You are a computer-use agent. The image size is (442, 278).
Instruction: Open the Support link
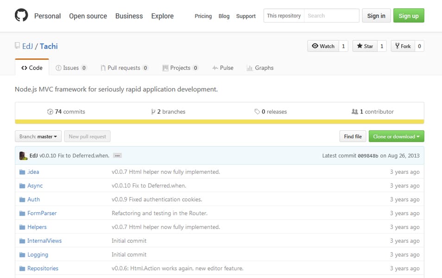(246, 16)
